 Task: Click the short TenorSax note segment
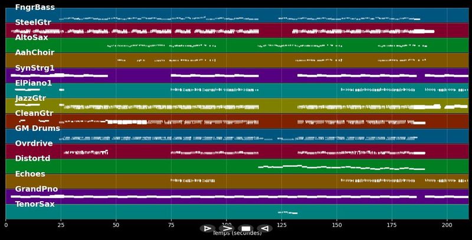(x=287, y=213)
